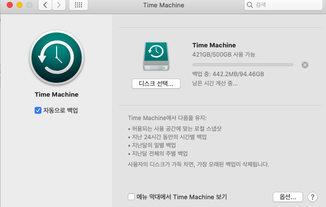Click the 백업 중: 442.2MB/94.46GB status

point(228,74)
